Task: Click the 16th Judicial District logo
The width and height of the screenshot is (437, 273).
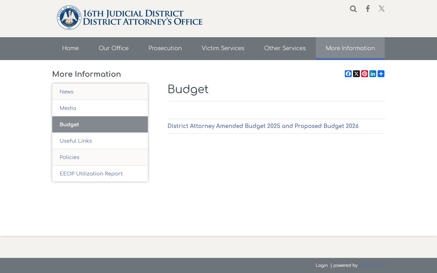Action: (130, 18)
